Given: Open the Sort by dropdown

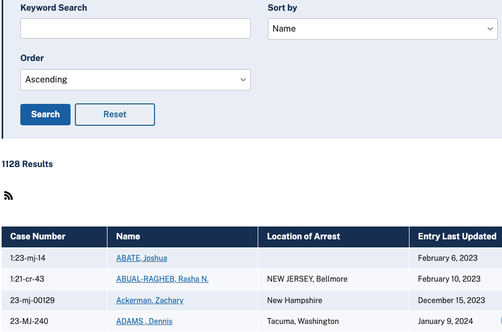Looking at the screenshot, I should (383, 29).
